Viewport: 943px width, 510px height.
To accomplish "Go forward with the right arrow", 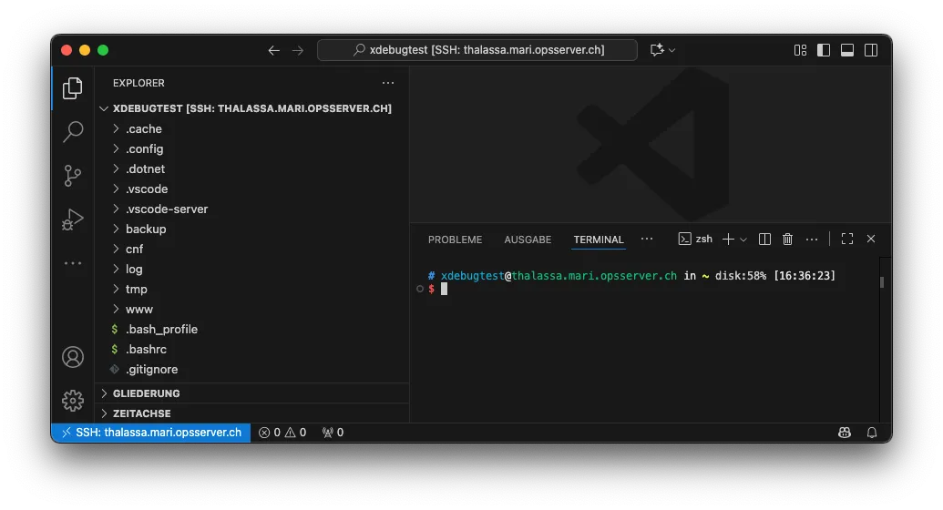I will pyautogui.click(x=298, y=50).
